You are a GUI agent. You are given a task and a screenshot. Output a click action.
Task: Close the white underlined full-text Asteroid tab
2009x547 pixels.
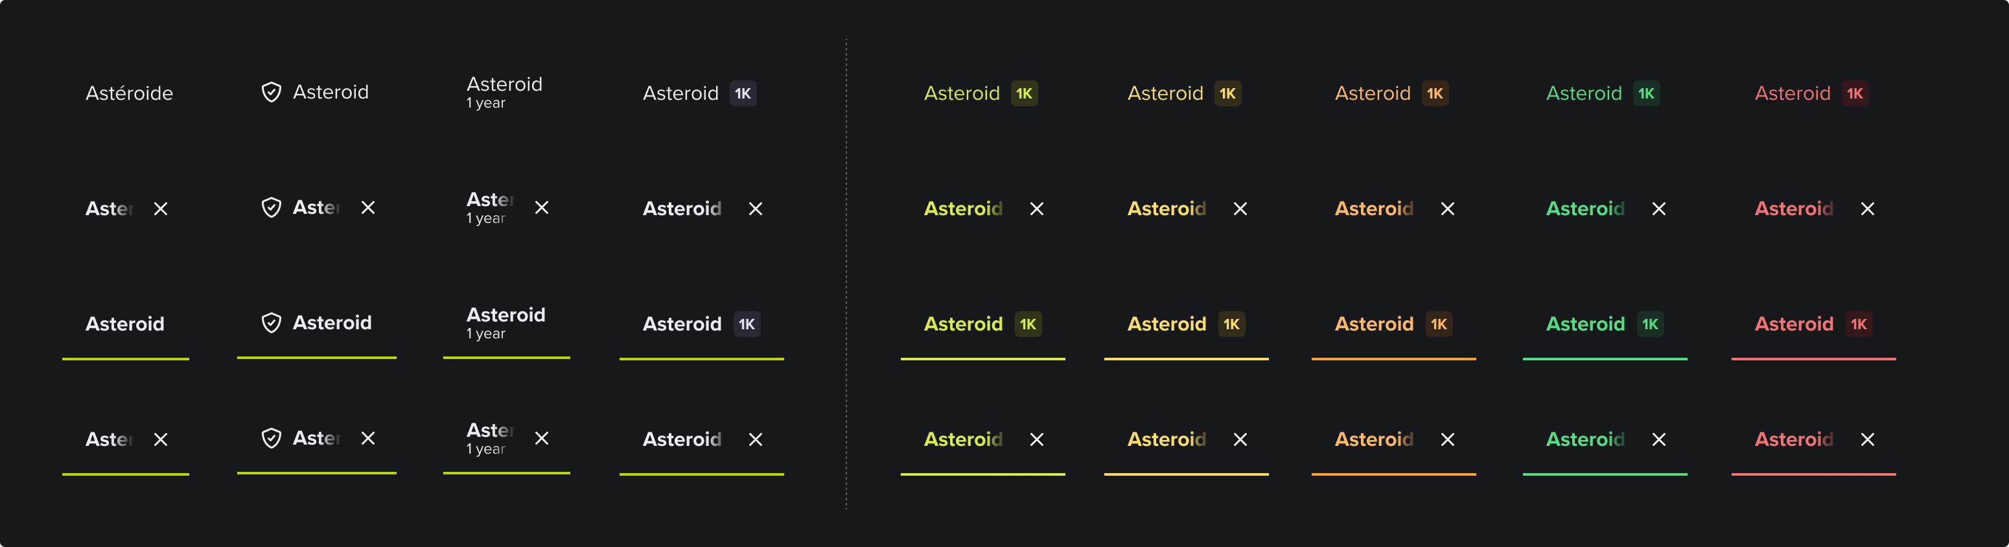755,440
